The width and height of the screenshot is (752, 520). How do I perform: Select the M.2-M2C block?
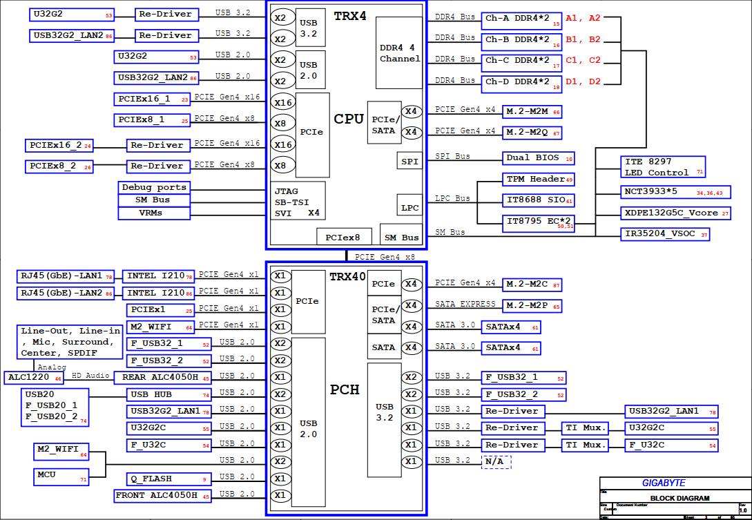[532, 285]
